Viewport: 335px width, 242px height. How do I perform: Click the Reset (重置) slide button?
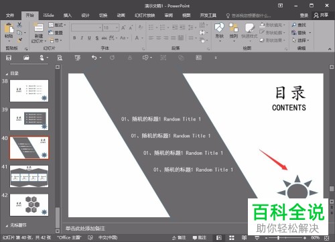pos(56,33)
